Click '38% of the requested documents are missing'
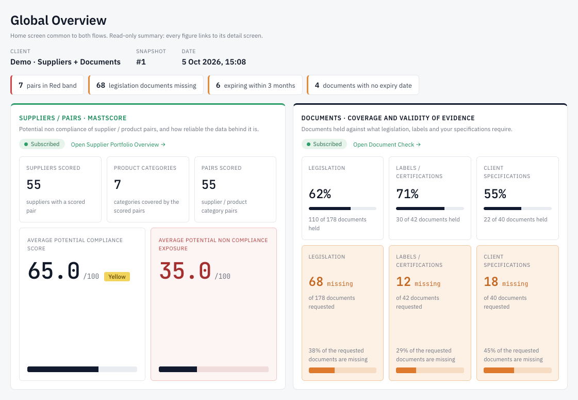578x400 pixels. tap(338, 355)
